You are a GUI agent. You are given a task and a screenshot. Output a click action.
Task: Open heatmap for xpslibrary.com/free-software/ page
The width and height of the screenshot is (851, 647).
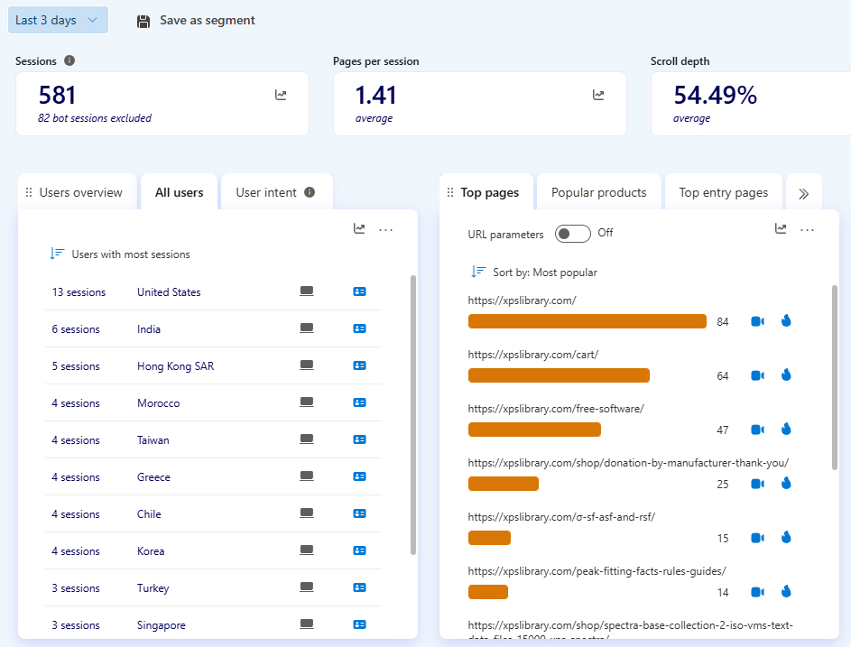pyautogui.click(x=785, y=430)
